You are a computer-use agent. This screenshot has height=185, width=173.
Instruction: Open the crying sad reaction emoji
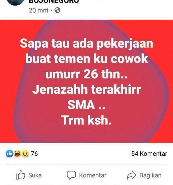tap(25, 154)
